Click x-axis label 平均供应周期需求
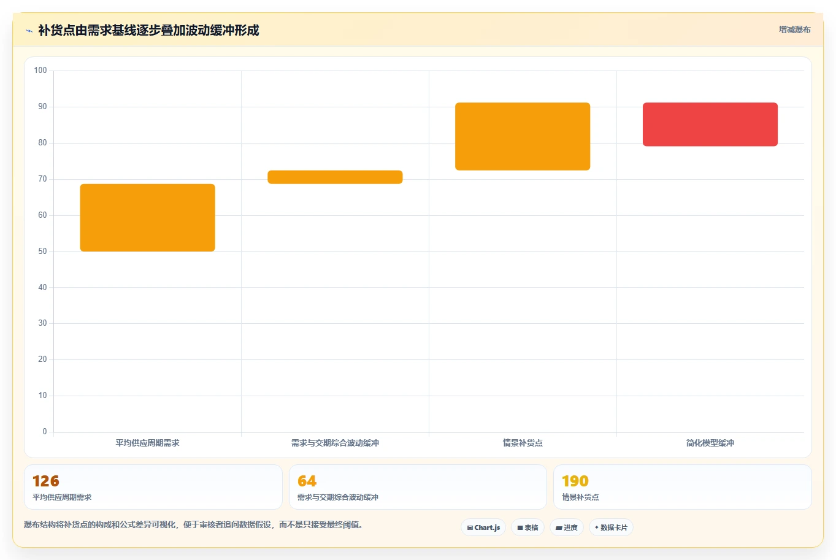This screenshot has width=836, height=560. click(148, 443)
